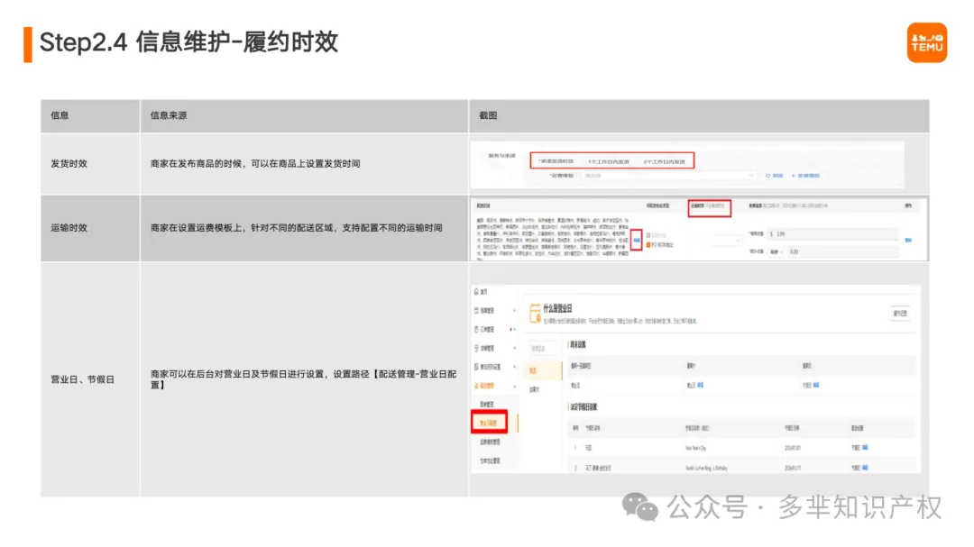Click the region search box above 美国

[x=542, y=349]
